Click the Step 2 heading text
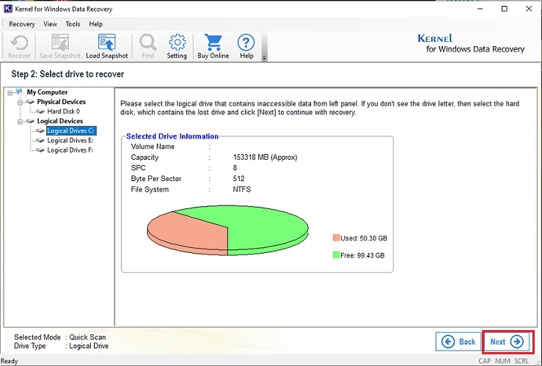 coord(67,74)
